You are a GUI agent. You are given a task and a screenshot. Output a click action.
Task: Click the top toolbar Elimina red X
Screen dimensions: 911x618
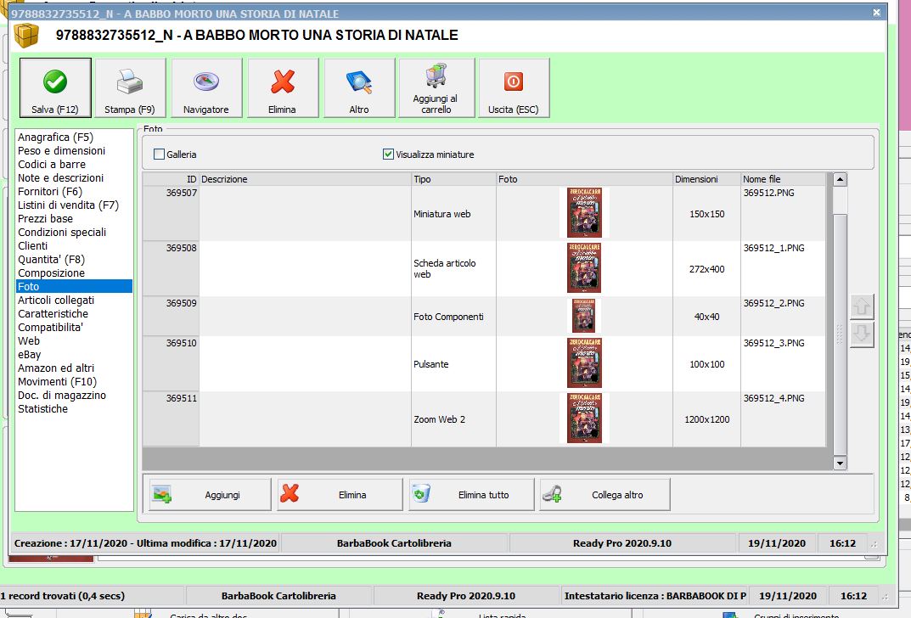pos(283,87)
